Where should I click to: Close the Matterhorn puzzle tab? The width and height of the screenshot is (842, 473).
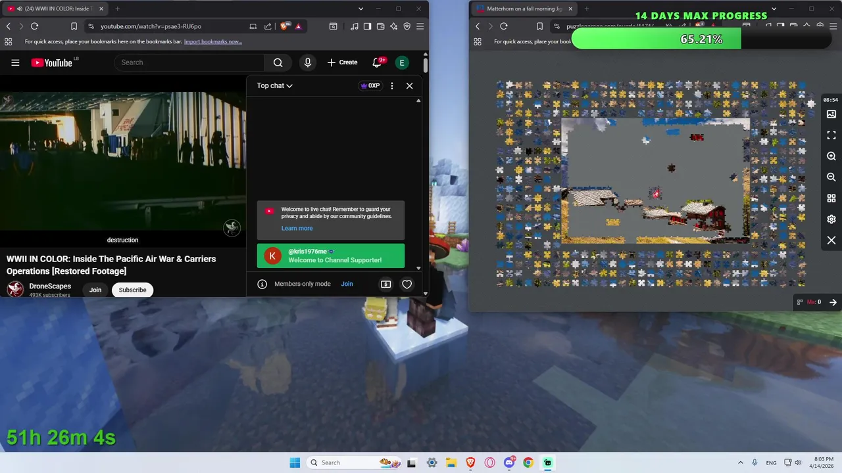point(569,9)
